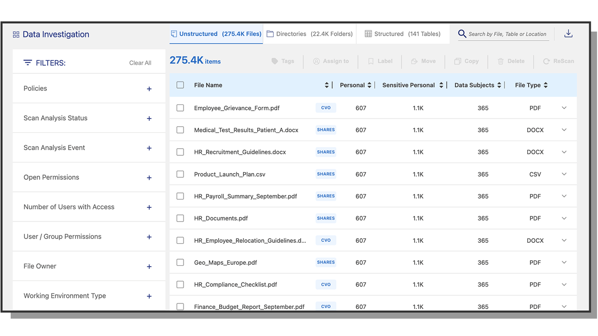598x336 pixels.
Task: Expand the Policies filter section
Action: tap(149, 89)
